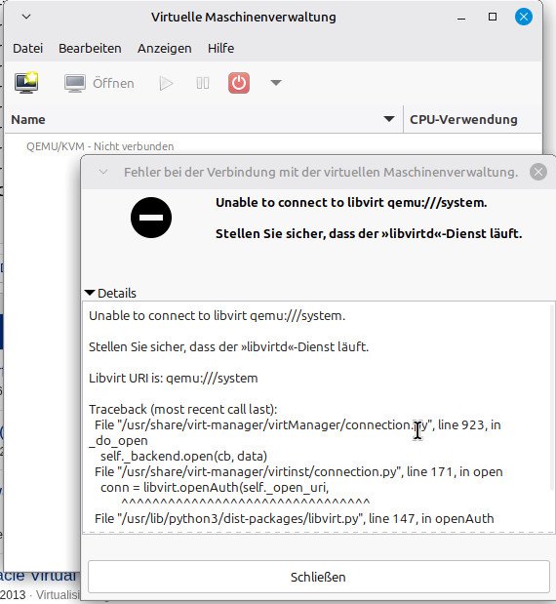Click the libvirt.py line 147 traceback line
The height and width of the screenshot is (604, 556).
pyautogui.click(x=295, y=518)
